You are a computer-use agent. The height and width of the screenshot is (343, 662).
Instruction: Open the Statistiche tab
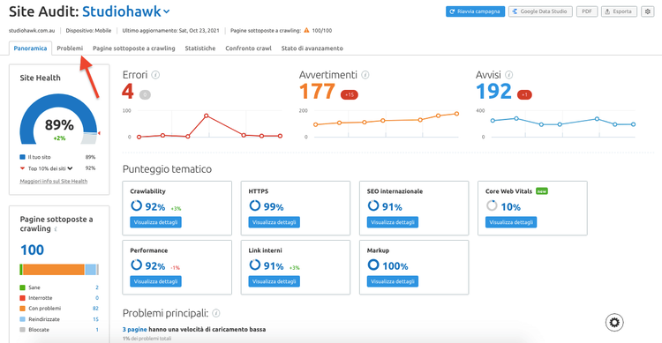(200, 48)
